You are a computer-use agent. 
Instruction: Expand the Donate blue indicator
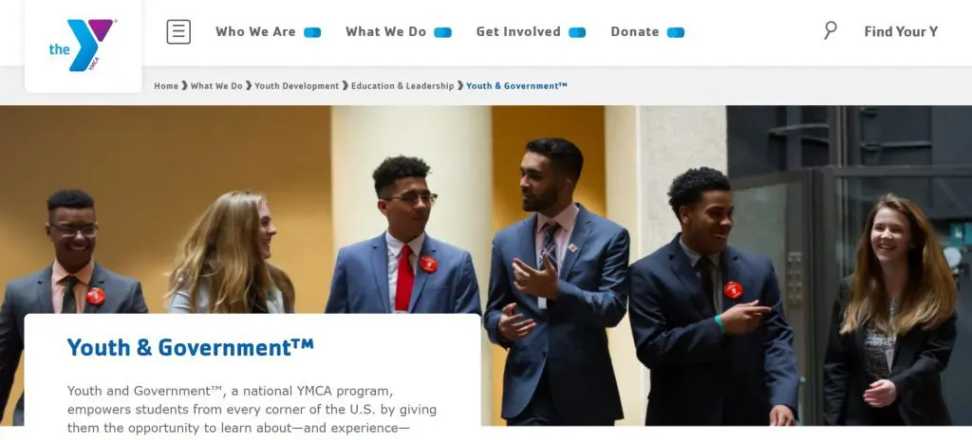point(676,33)
